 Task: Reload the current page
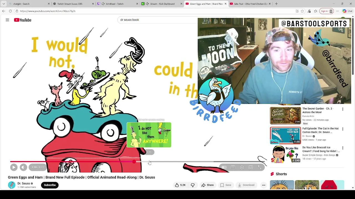pos(10,11)
